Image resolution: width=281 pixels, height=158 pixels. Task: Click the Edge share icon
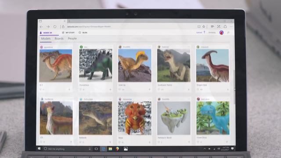click(225, 26)
